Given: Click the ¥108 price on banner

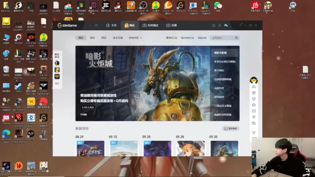Looking at the screenshot, I should (x=83, y=114).
